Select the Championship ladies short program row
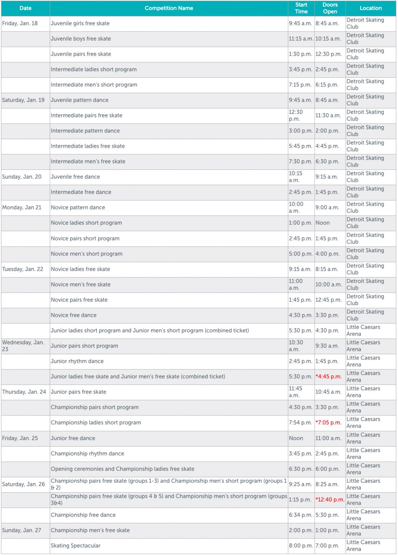Viewport: 398px width, 555px height. (x=96, y=423)
